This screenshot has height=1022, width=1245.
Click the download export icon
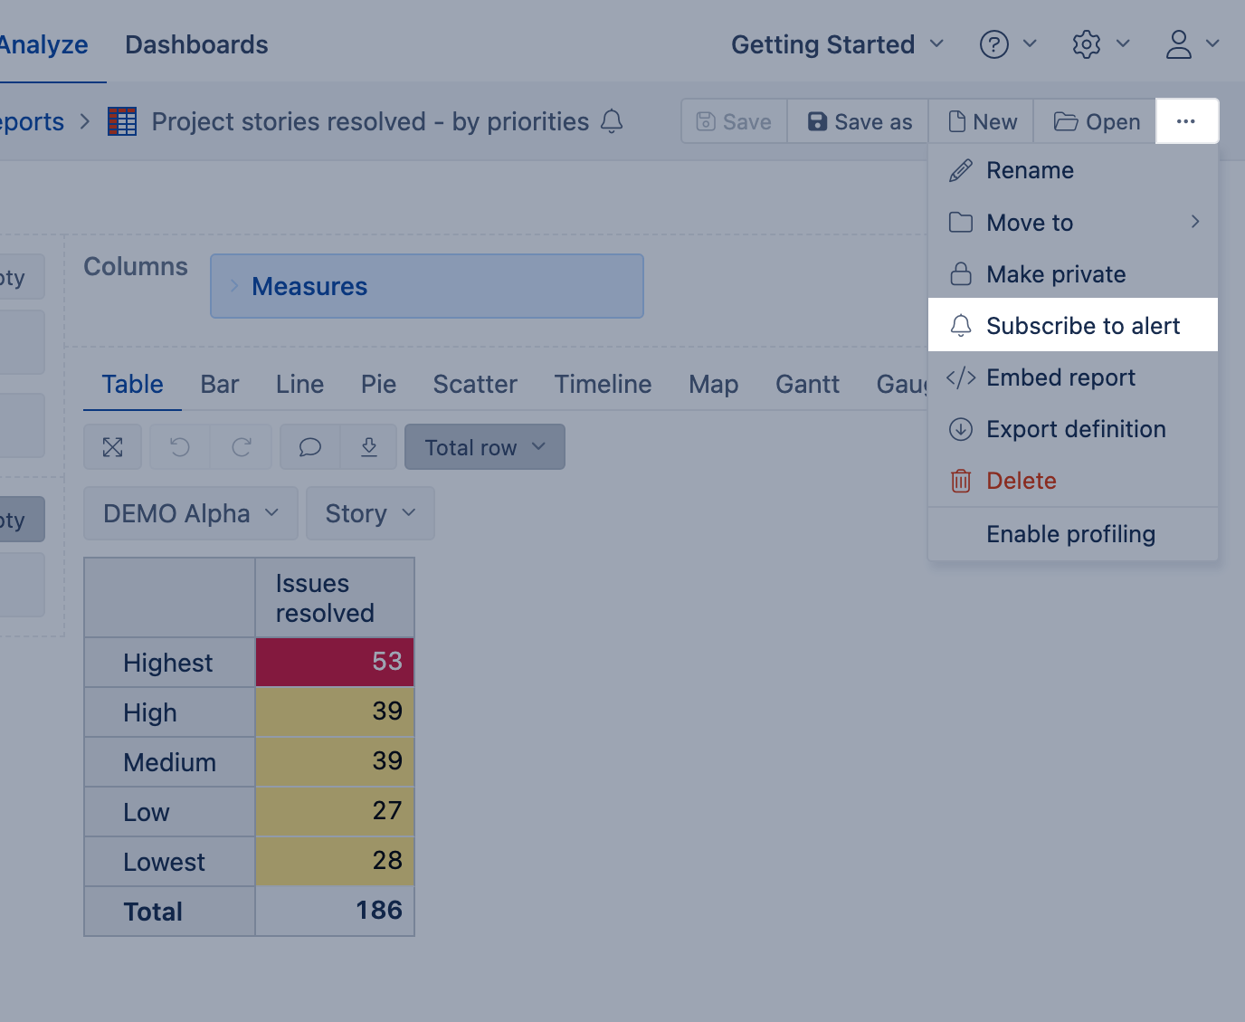(369, 447)
